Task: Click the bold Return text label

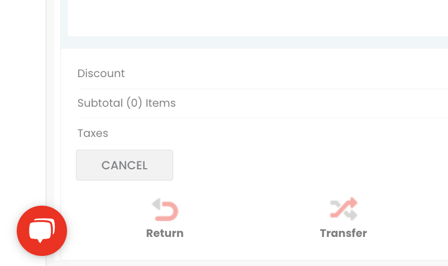Action: click(x=165, y=233)
